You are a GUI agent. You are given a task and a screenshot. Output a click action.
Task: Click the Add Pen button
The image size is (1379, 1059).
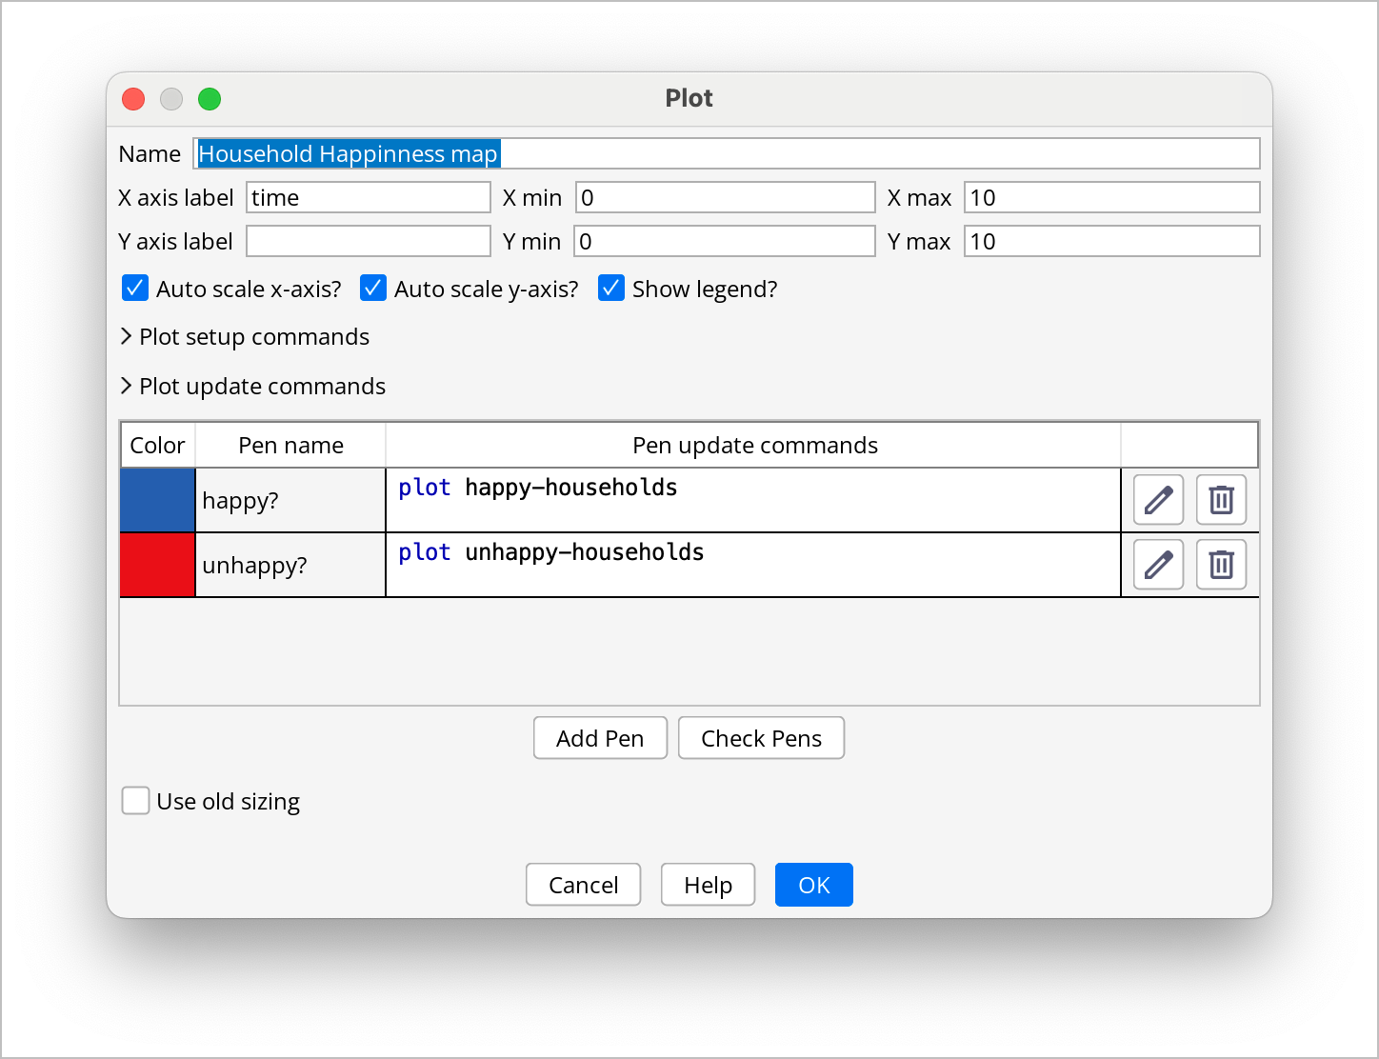click(x=600, y=738)
